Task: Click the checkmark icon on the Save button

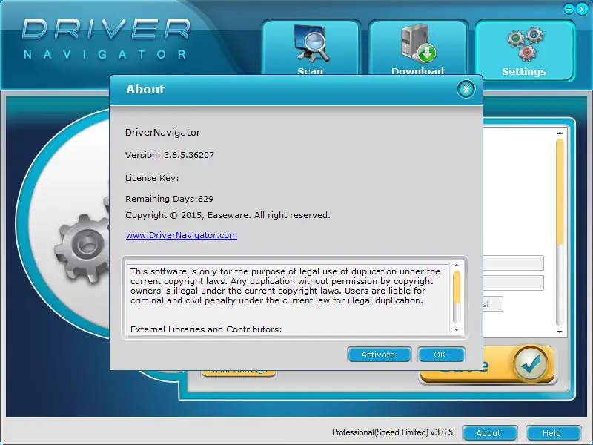Action: coord(531,363)
